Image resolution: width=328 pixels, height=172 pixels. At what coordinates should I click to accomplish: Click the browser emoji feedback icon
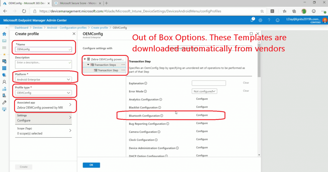click(x=314, y=11)
